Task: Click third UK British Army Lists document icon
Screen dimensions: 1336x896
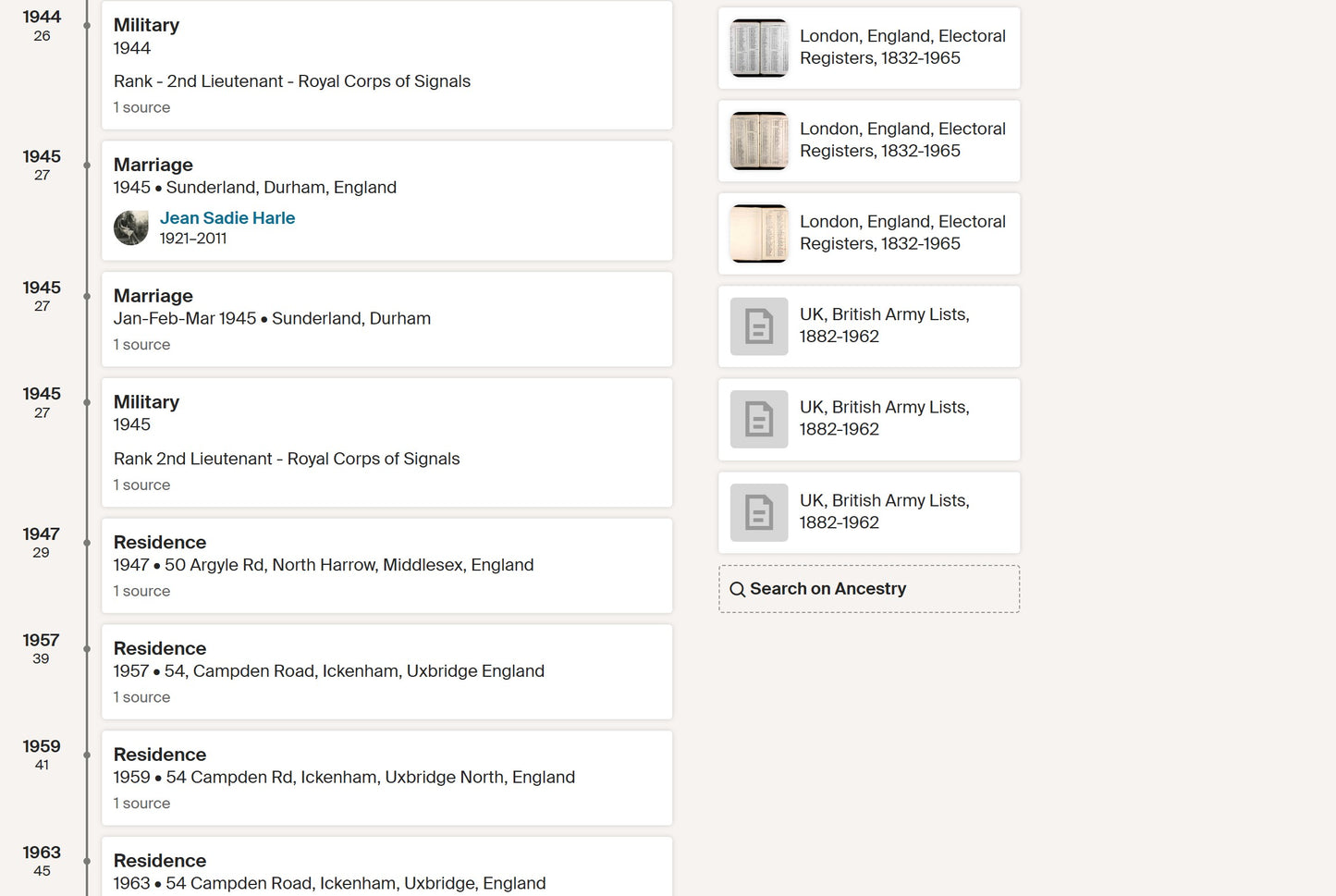Action: point(759,512)
